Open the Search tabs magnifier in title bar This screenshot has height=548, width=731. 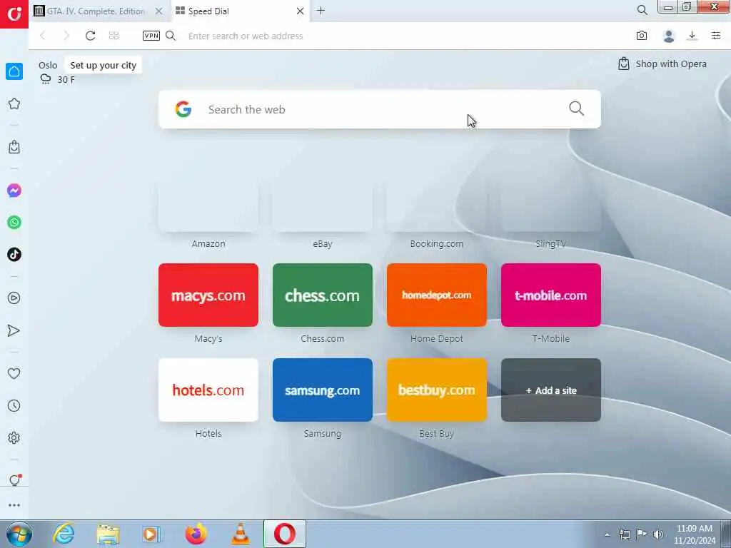click(x=642, y=10)
